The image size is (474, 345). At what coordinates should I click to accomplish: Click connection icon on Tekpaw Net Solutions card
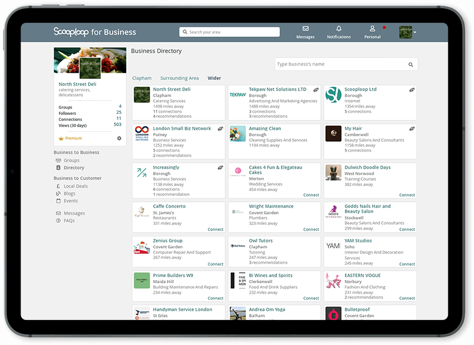click(316, 89)
